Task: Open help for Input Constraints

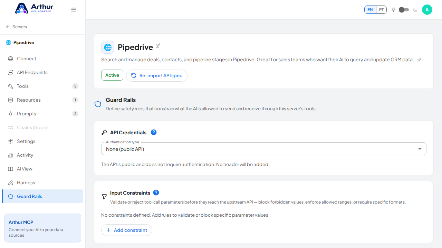Action: pos(156,193)
